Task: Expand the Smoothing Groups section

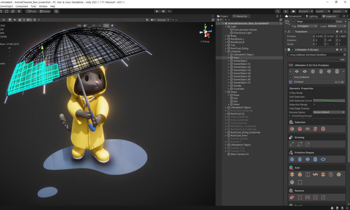Action: click(290, 116)
